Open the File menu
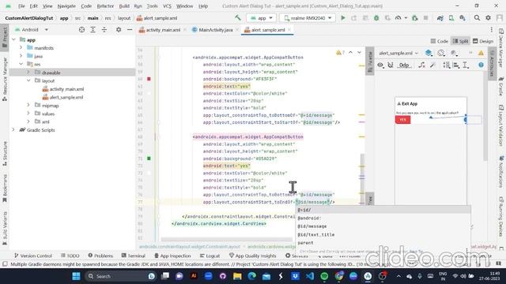 click(21, 6)
